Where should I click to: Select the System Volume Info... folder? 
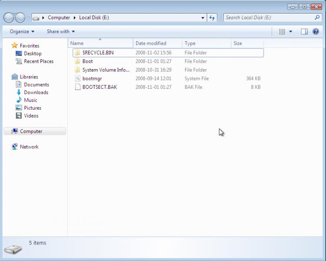point(168,70)
